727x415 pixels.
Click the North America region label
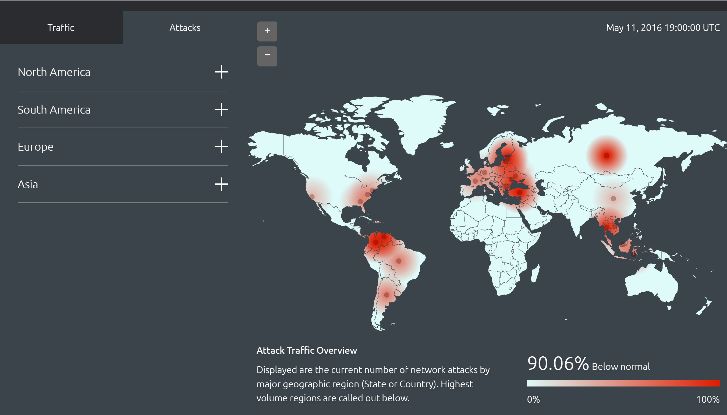pos(54,72)
